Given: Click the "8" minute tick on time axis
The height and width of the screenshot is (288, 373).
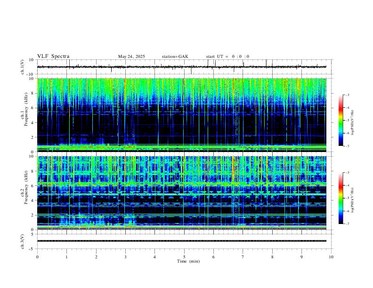Looking at the screenshot, I should (x=272, y=257).
